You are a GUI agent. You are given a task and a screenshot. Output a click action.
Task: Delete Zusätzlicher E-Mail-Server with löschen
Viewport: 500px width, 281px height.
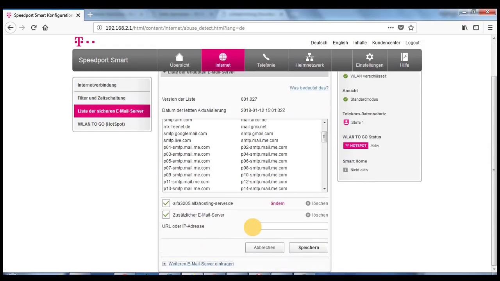[317, 215]
